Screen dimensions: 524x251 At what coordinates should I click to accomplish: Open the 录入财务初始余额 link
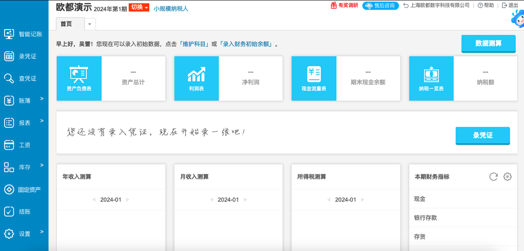click(247, 44)
